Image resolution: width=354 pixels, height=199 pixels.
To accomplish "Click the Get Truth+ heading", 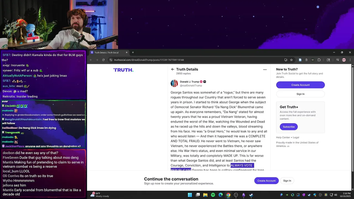I will (x=289, y=107).
